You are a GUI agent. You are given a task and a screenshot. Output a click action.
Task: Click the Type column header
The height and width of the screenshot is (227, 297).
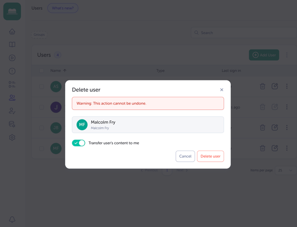(160, 71)
